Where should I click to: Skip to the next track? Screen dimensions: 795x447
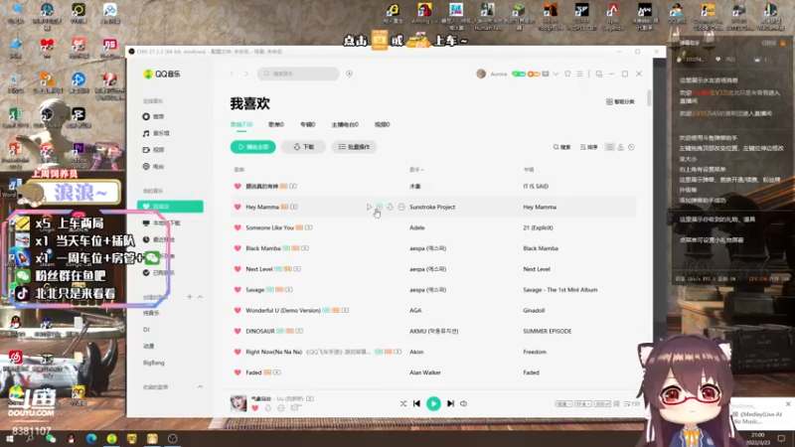click(x=450, y=404)
